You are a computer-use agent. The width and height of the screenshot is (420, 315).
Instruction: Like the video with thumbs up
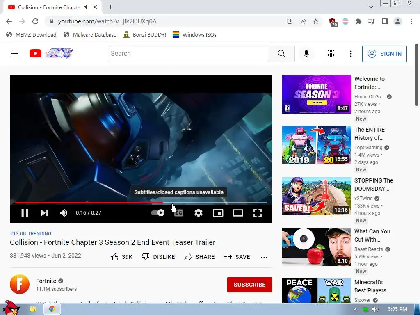[x=121, y=257]
